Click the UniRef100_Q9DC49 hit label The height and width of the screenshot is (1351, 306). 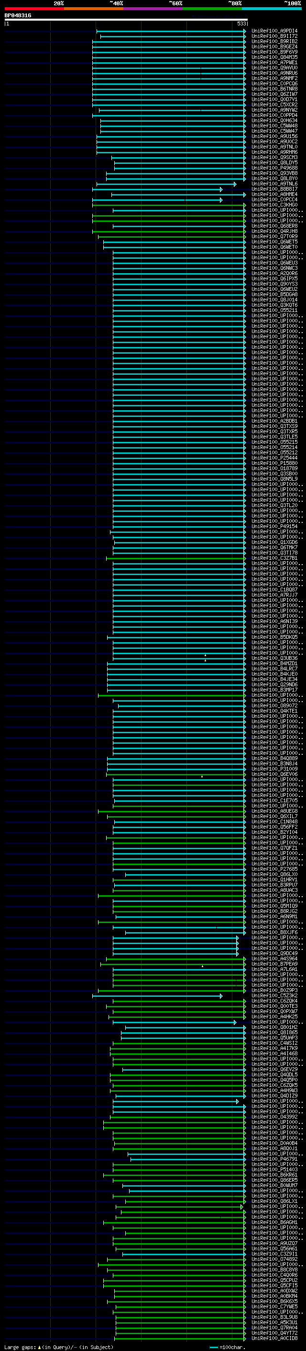coord(274,953)
